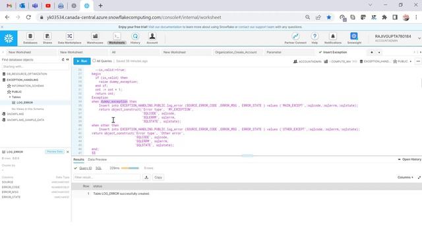Run the current query
Screen dimensions: 422x237
(x=82, y=61)
